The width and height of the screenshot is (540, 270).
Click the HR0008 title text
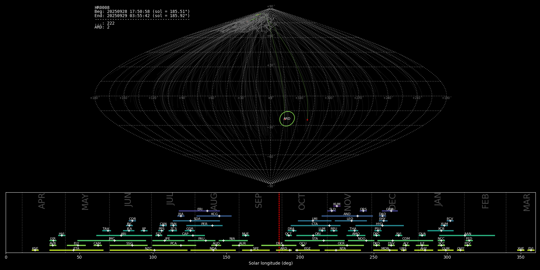pyautogui.click(x=102, y=8)
